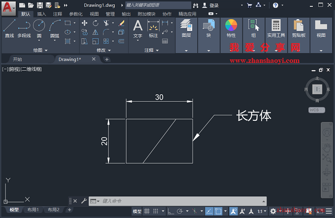Activate the Rotate tool
335x218 pixels.
pos(95,23)
